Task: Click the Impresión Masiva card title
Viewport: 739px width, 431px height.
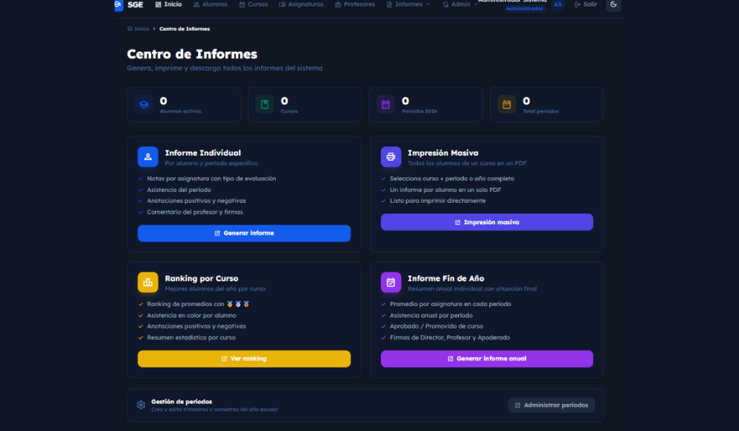Action: [443, 153]
